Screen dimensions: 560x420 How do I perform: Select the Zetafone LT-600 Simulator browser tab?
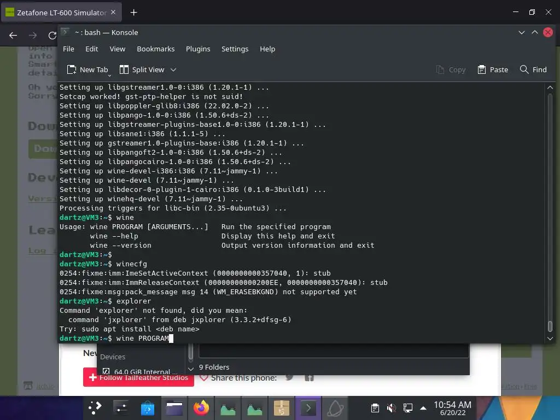pos(61,13)
